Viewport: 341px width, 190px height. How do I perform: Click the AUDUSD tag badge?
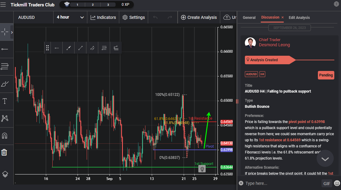pos(251,74)
